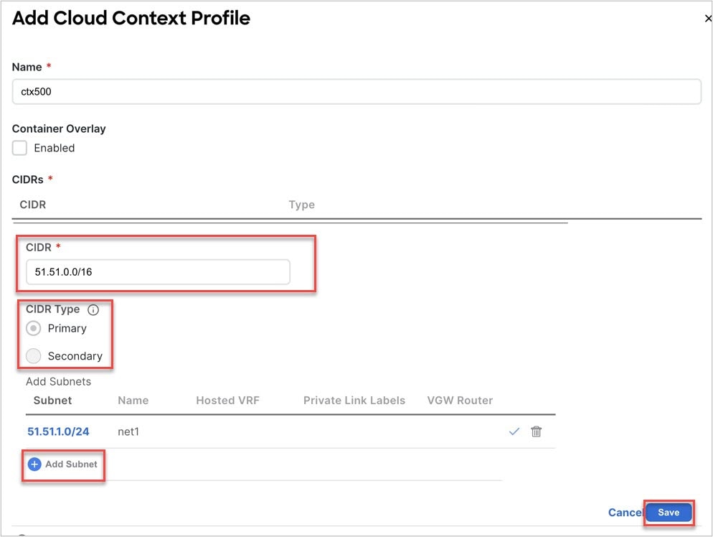Click the CIDR Type info icon
The height and width of the screenshot is (537, 713).
click(x=93, y=310)
